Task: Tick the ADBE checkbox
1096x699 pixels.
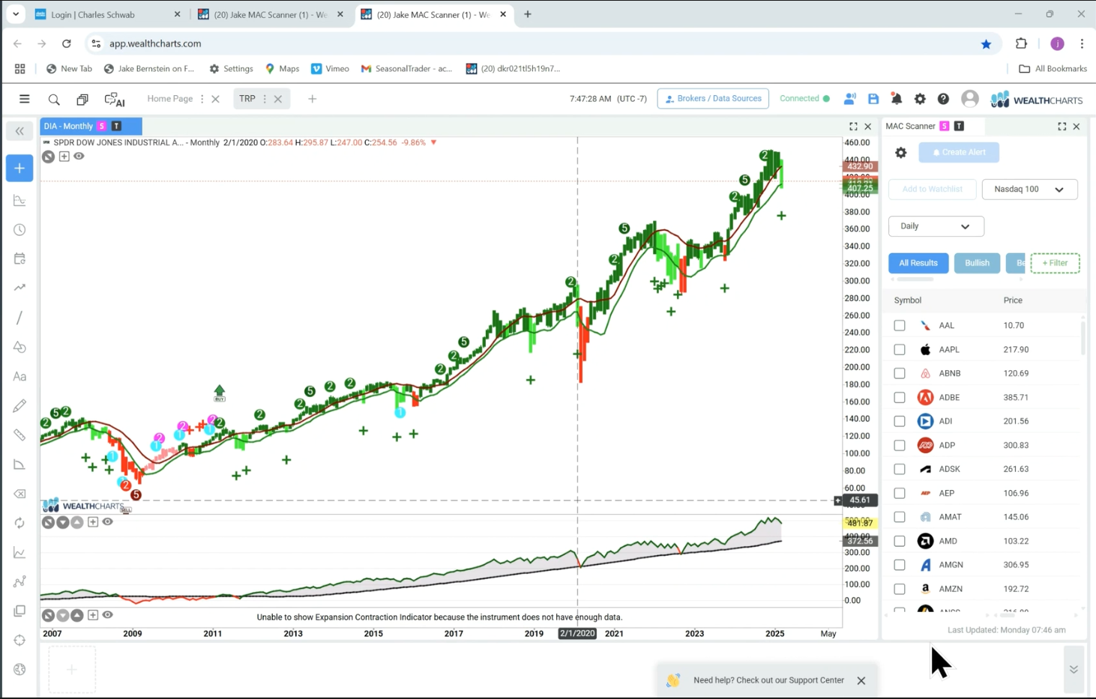Action: point(900,397)
